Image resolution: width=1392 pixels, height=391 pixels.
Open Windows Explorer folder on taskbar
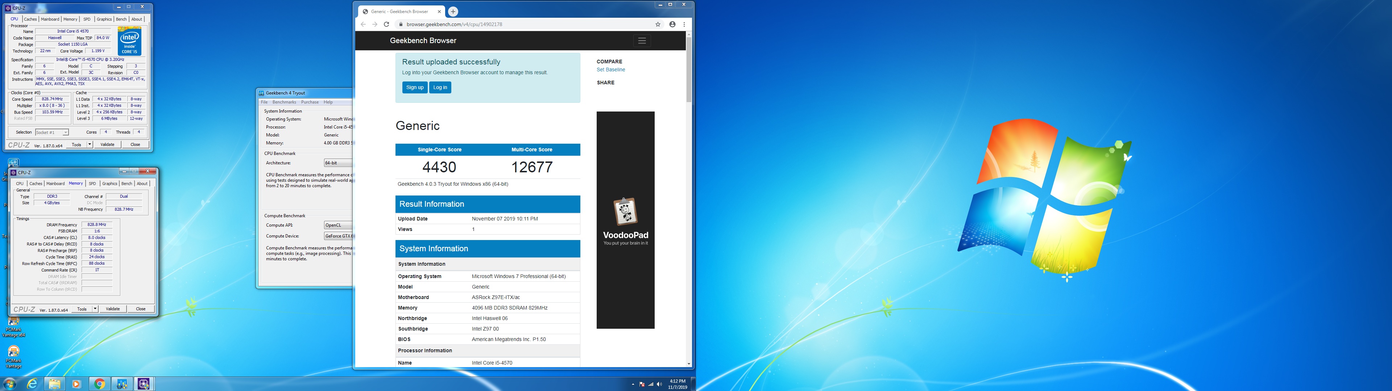click(x=55, y=384)
